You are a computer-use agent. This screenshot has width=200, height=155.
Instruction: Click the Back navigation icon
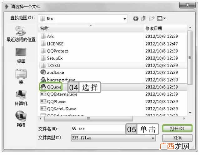tap(136, 19)
